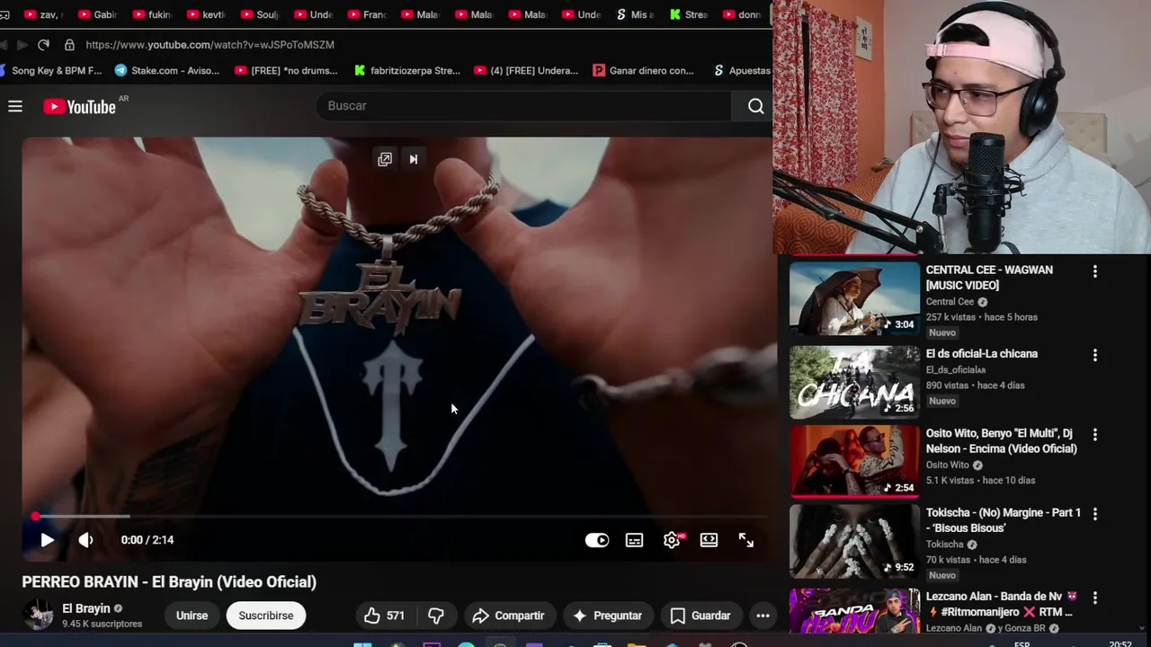
Task: Enter fullscreen mode
Action: coord(746,540)
